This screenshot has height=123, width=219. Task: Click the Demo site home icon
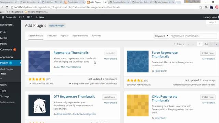point(3,17)
